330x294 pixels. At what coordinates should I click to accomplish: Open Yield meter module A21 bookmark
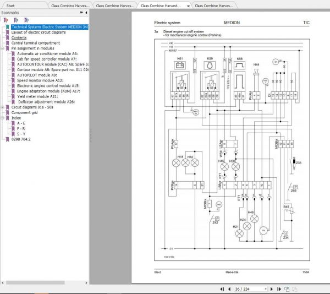point(37,96)
